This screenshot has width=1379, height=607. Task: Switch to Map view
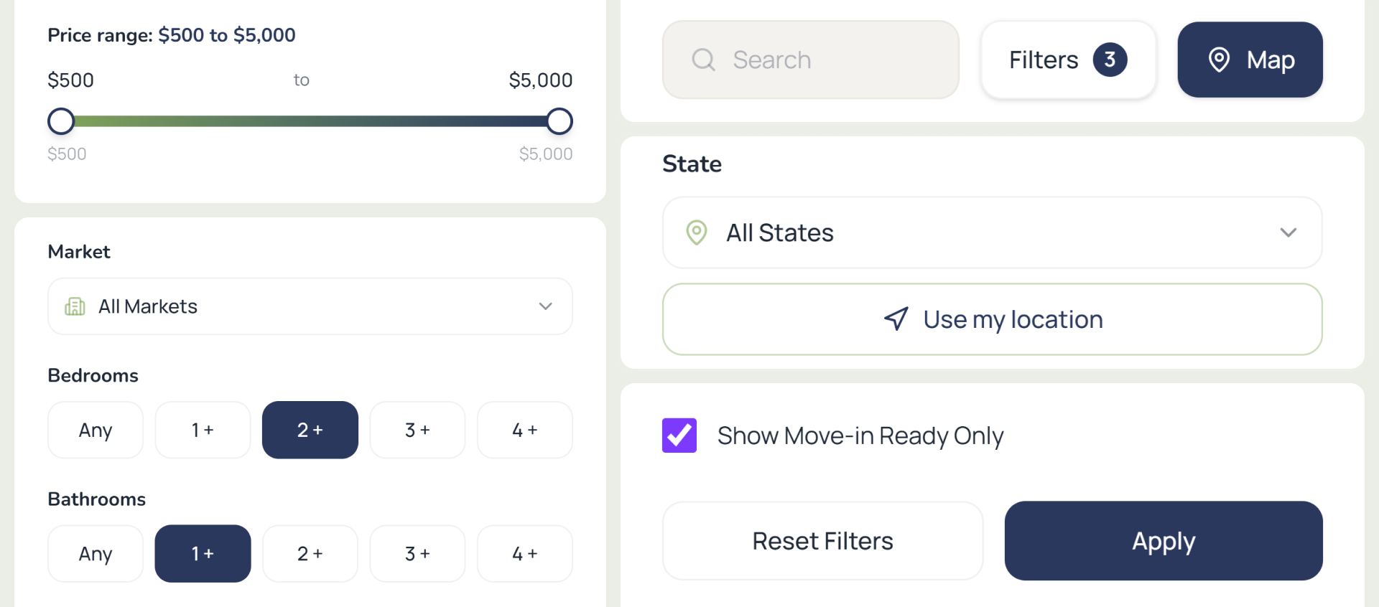coord(1250,60)
